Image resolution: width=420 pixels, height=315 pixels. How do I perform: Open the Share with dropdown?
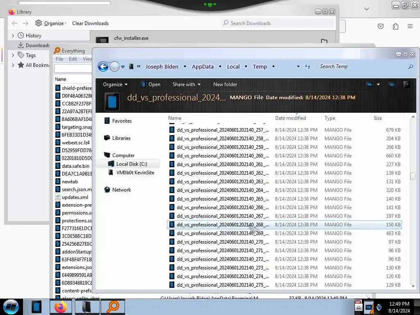(x=187, y=84)
